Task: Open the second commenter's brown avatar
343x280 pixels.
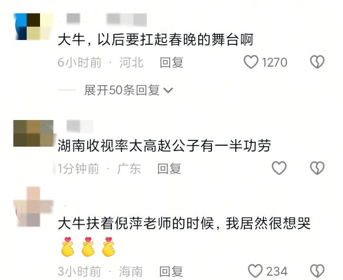Action: point(33,133)
